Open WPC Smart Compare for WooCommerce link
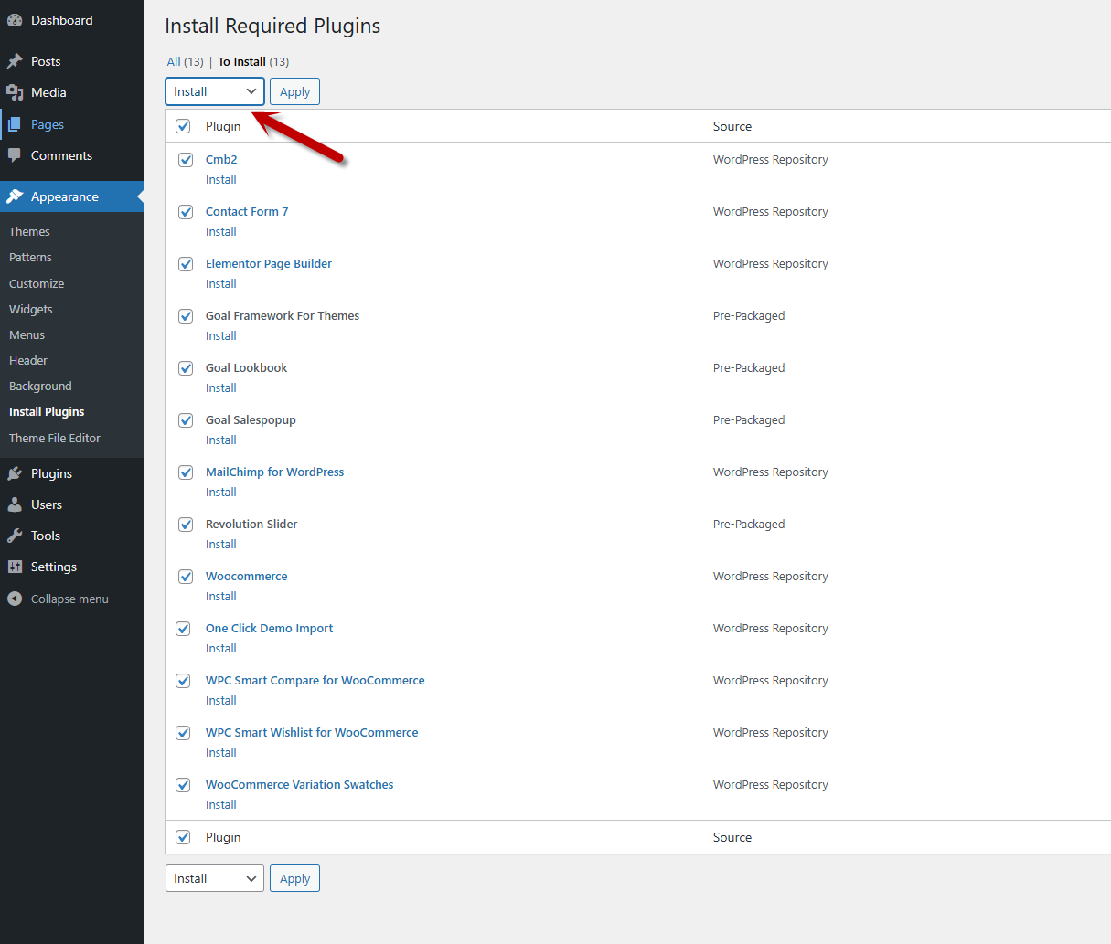 pyautogui.click(x=315, y=681)
